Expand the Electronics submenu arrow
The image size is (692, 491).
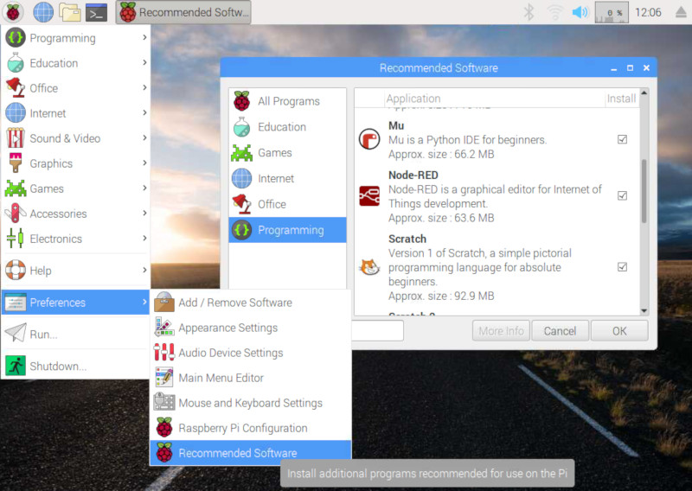pos(144,239)
